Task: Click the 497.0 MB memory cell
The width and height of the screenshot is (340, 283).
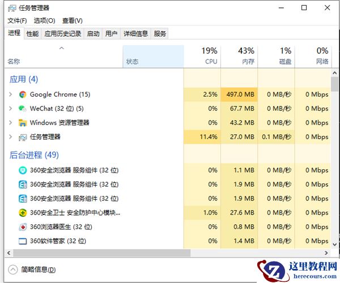Action: click(239, 95)
